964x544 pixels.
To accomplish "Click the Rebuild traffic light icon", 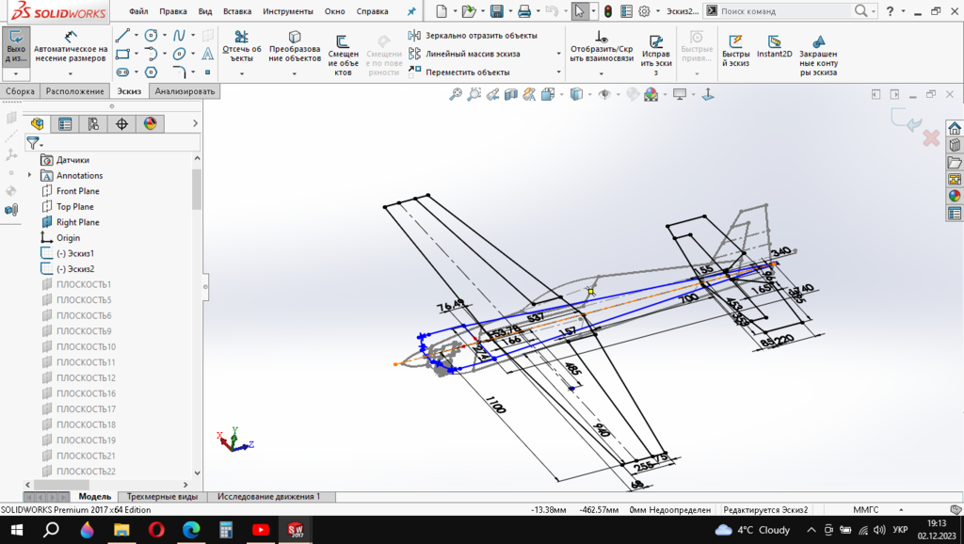I will tap(608, 11).
